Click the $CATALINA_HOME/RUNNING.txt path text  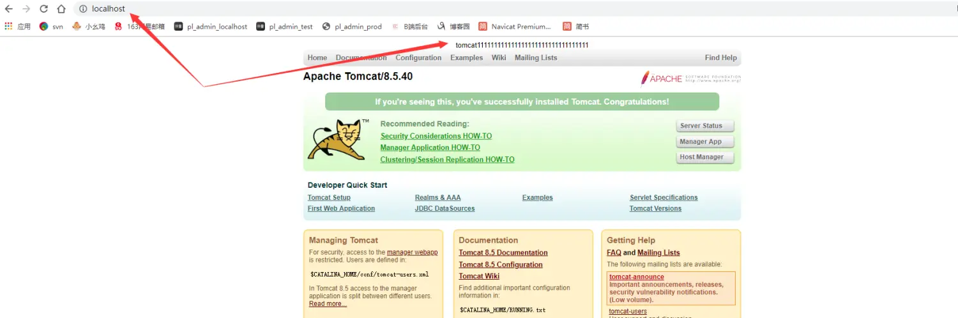pyautogui.click(x=503, y=310)
